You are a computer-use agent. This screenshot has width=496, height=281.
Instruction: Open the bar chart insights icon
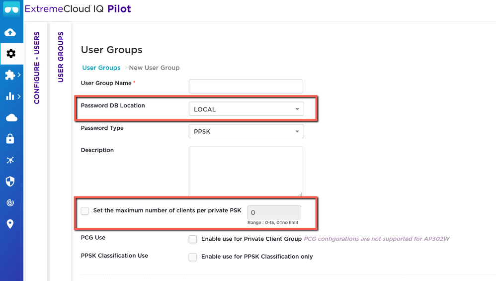(x=10, y=96)
